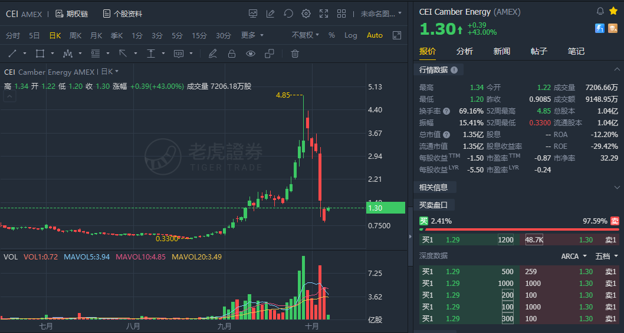
Task: Click the info icon beside 行情数据
Action: [x=454, y=70]
